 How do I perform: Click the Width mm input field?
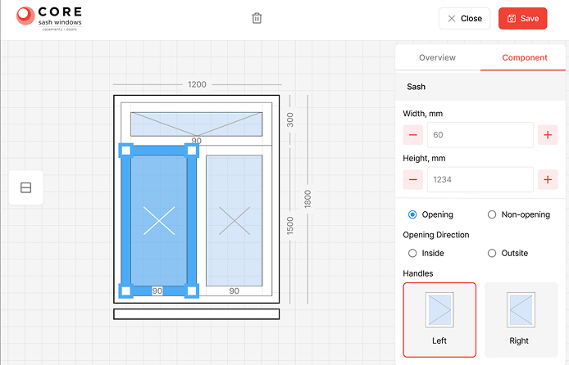coord(480,135)
